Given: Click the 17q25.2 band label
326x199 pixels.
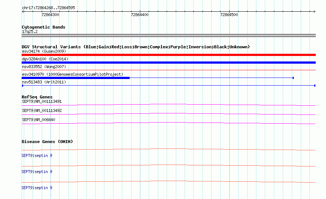Looking at the screenshot, I should click(30, 31).
